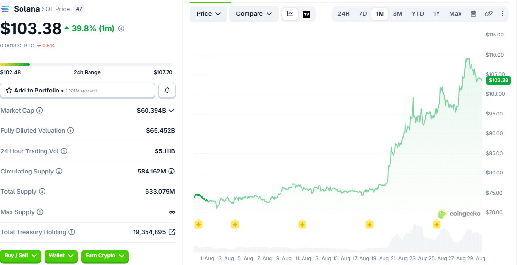Click the large $103.38 price heading
This screenshot has width=517, height=265.
[x=31, y=28]
